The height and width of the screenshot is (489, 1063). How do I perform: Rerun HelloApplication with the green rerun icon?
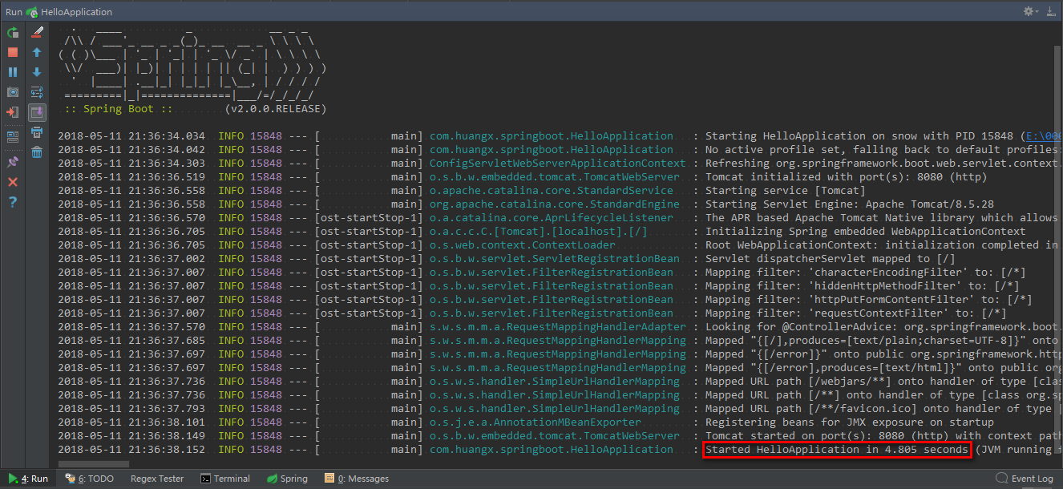pos(13,33)
